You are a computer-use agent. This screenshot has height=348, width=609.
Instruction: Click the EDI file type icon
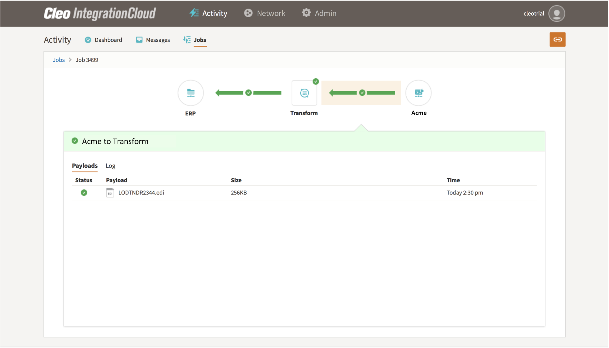(x=110, y=193)
